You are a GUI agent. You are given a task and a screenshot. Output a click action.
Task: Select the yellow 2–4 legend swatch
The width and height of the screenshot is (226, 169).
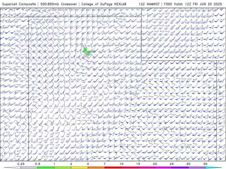pos(79,168)
